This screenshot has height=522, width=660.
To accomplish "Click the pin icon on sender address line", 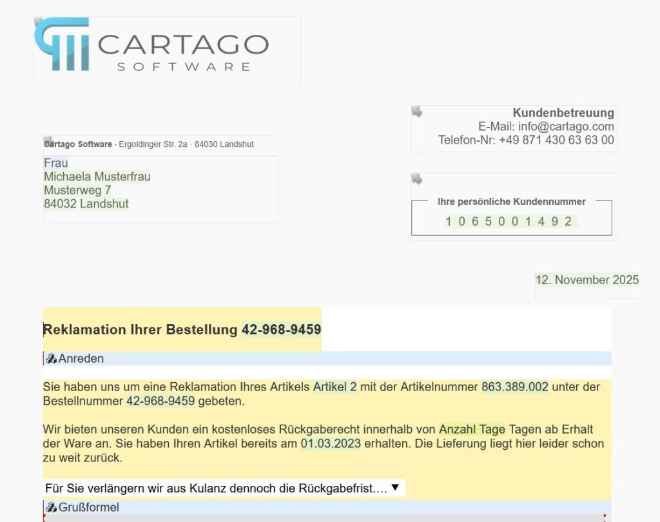I will click(48, 140).
